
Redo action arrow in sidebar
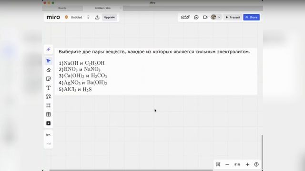(49, 143)
